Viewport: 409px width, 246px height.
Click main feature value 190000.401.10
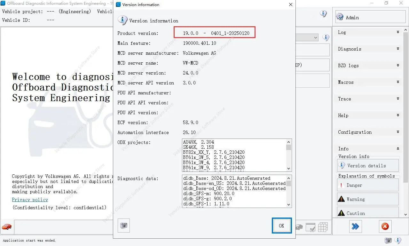[x=200, y=43]
